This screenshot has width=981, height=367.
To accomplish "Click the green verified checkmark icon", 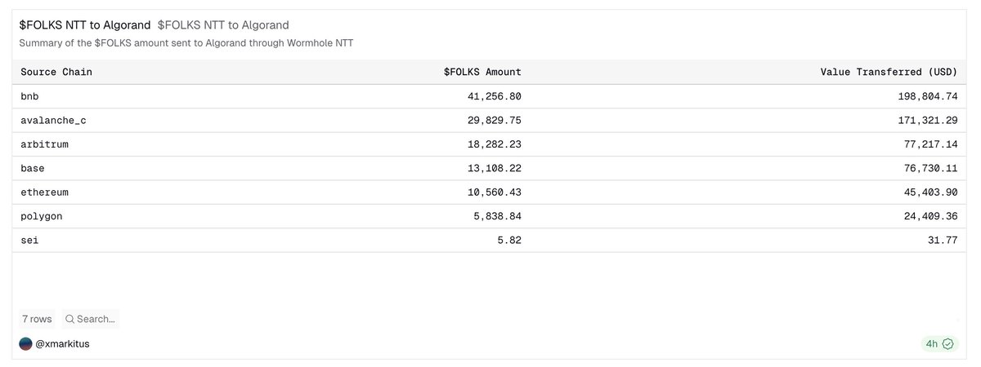I will tap(948, 344).
